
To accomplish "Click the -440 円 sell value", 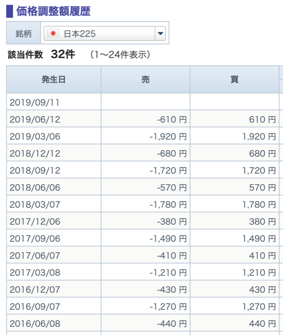I will coord(172,323).
